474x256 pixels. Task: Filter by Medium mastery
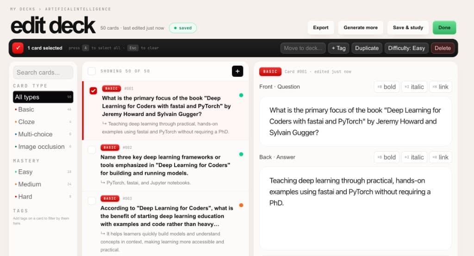(43, 184)
